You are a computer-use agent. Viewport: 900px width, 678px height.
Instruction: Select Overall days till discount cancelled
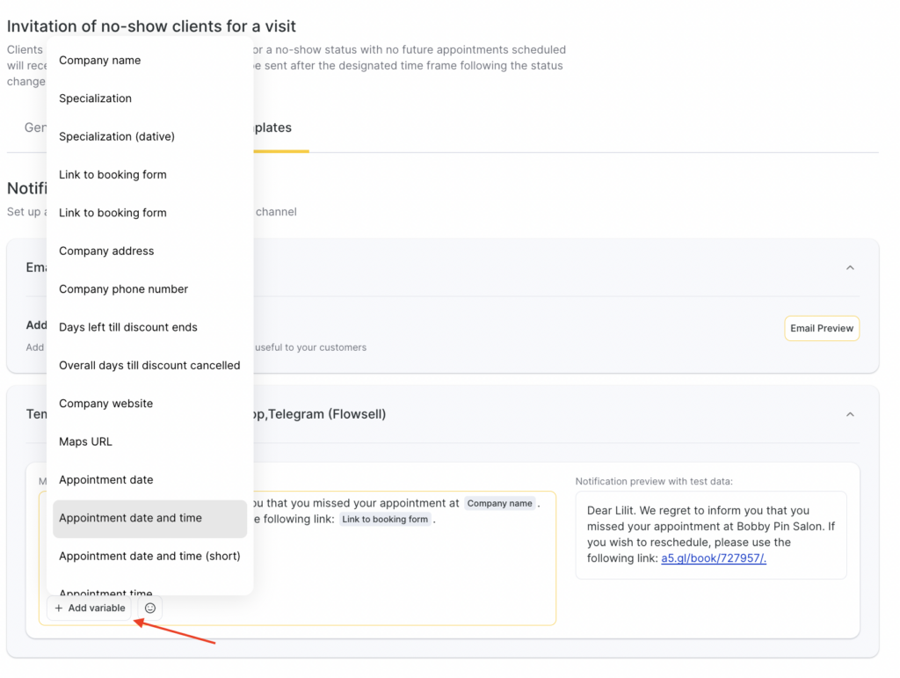[149, 365]
